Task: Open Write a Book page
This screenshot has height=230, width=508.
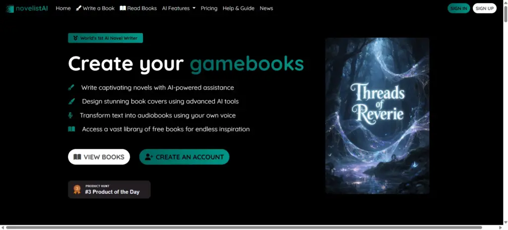Action: 95,8
